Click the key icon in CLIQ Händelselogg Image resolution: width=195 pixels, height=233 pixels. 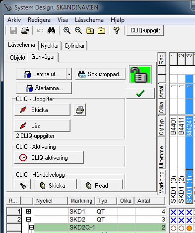point(23,185)
